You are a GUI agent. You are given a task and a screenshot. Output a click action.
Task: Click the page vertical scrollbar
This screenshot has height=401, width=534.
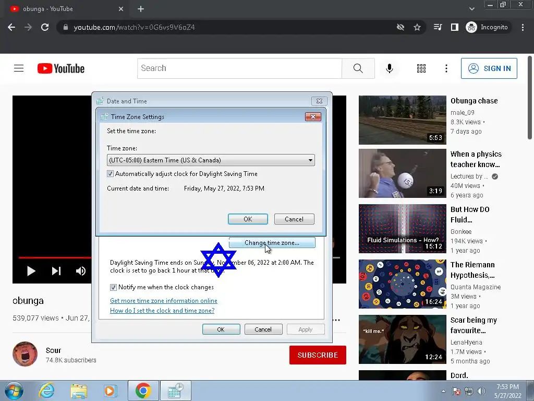[x=530, y=97]
